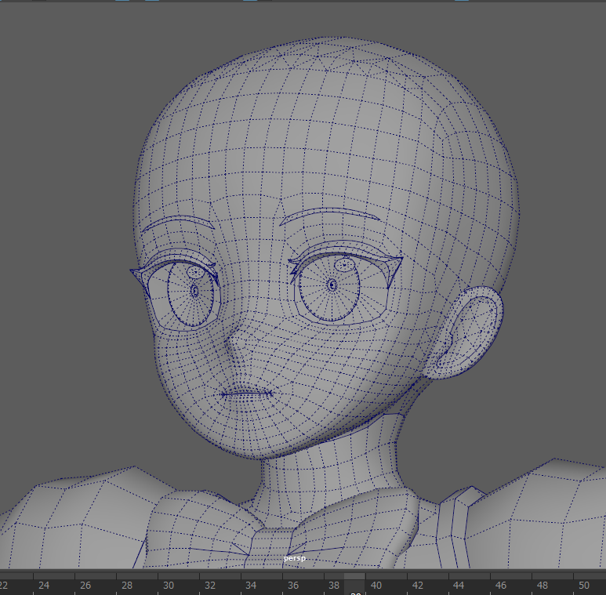The width and height of the screenshot is (606, 595).
Task: Select the character's ear mesh
Action: 466,332
